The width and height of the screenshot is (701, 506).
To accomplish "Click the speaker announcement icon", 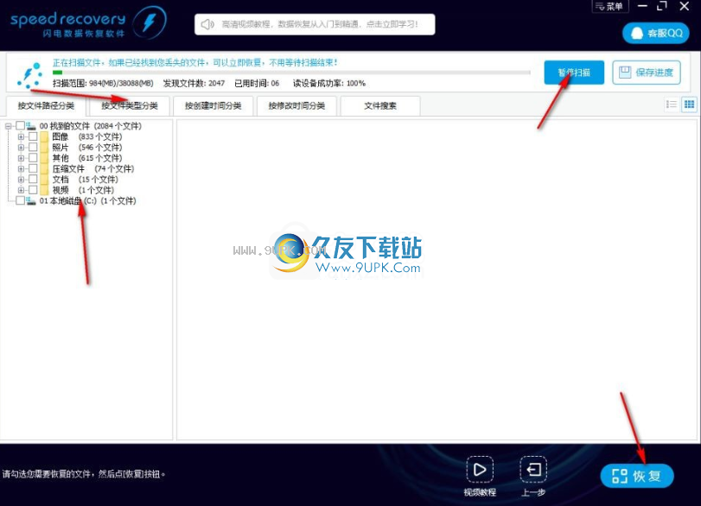I will 207,24.
